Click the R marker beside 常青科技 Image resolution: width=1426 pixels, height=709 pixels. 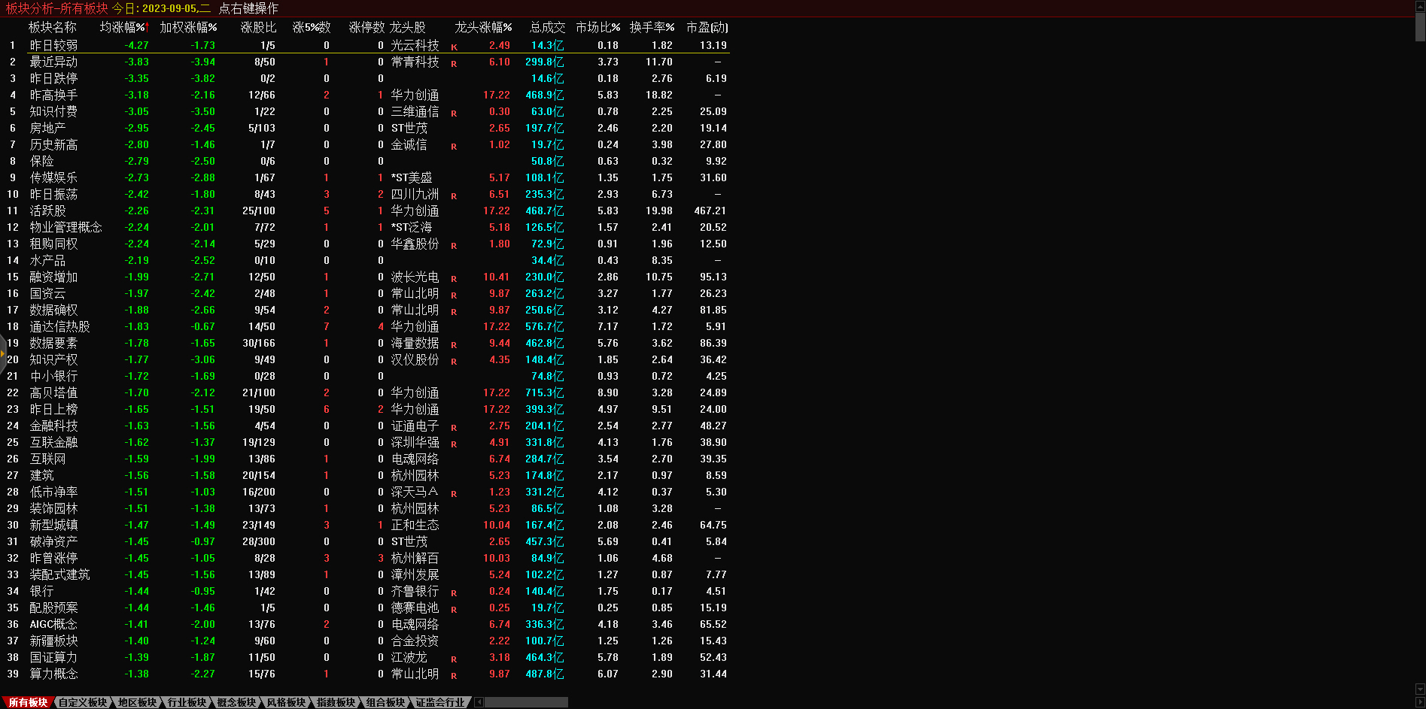(454, 64)
